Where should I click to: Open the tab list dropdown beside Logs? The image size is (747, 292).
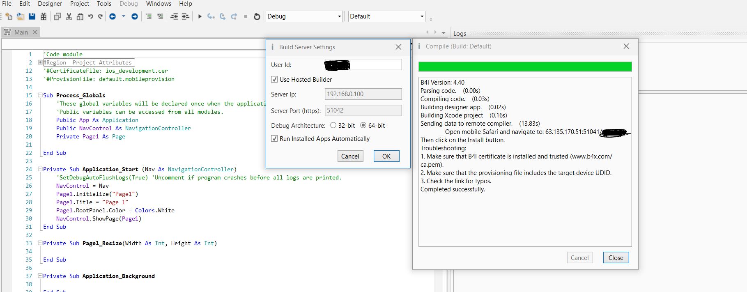tap(444, 32)
